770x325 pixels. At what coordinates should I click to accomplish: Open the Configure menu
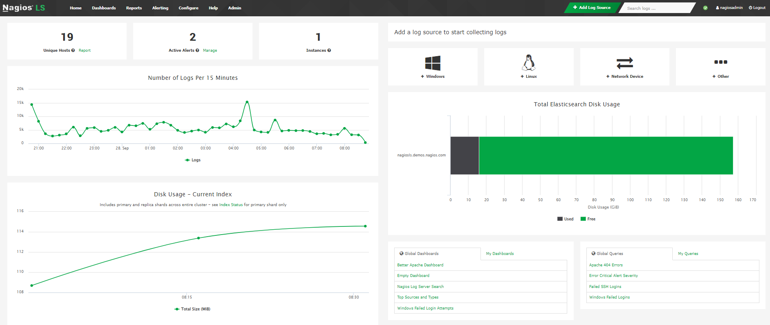coord(188,8)
